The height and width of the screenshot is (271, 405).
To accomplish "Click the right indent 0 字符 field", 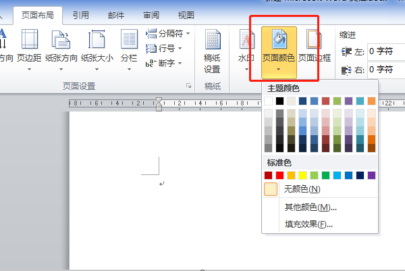I will pos(386,70).
